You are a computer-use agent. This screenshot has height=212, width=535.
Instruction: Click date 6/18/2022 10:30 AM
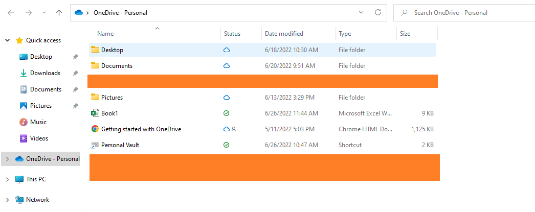coord(292,50)
